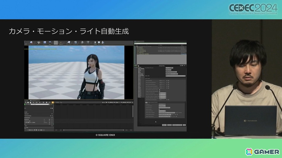
Task: Toggle the orange highlighted Sequencer snapping icon
Action: 53,102
